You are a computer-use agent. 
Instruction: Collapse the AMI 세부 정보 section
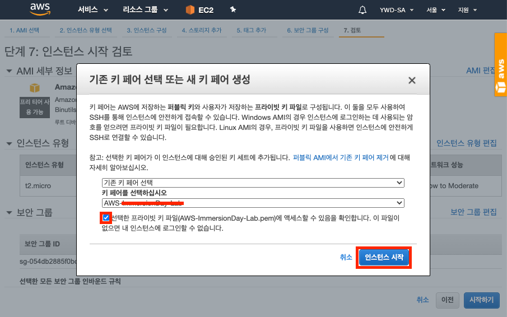(9, 71)
